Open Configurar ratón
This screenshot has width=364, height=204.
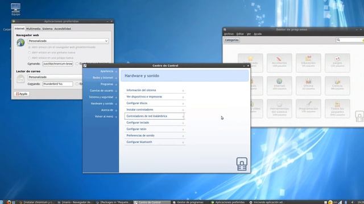tap(155, 129)
